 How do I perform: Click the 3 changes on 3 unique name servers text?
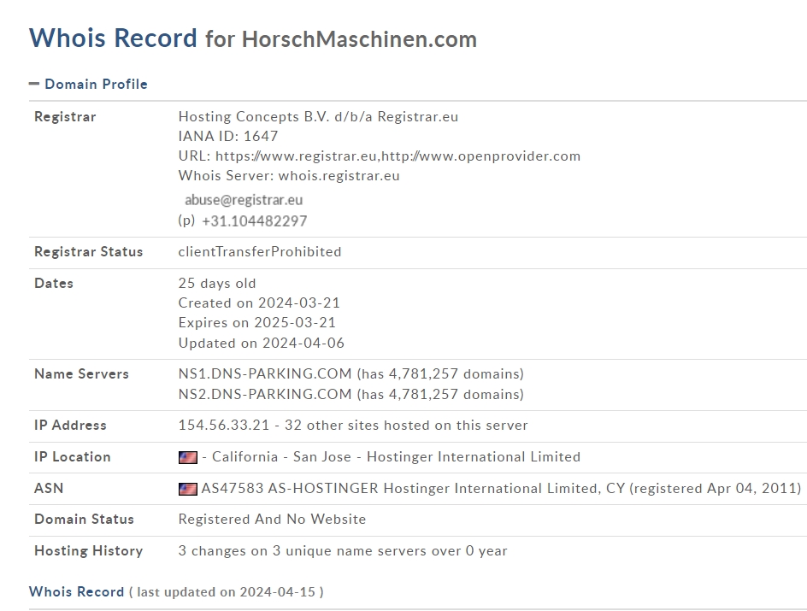coord(343,551)
